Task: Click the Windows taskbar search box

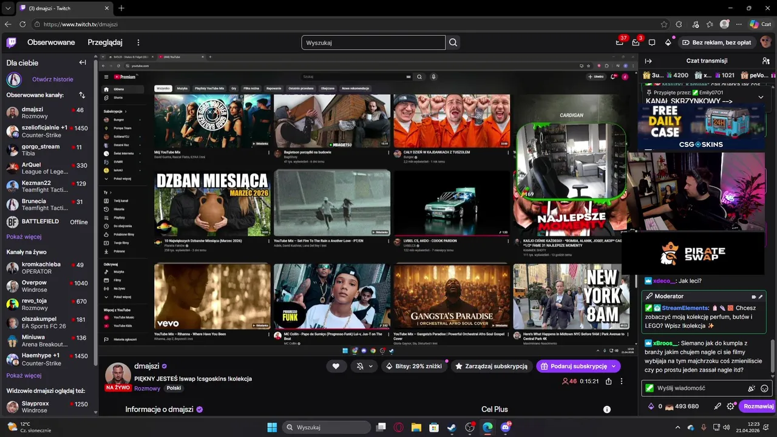Action: pos(326,427)
